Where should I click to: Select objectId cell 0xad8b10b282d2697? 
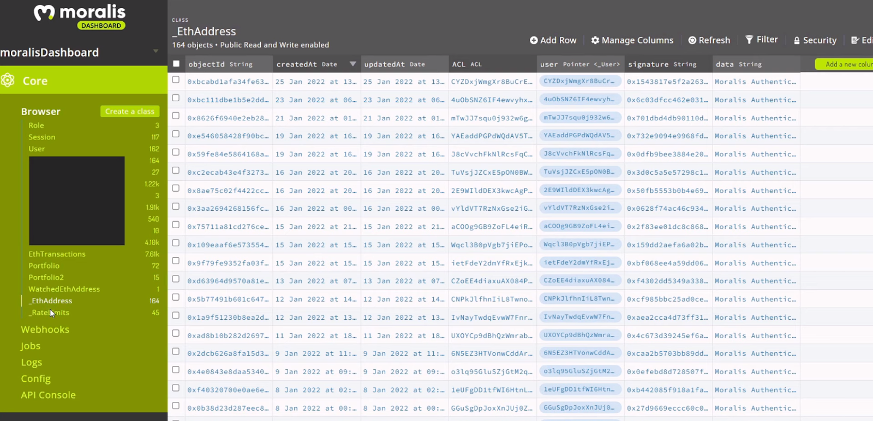229,335
